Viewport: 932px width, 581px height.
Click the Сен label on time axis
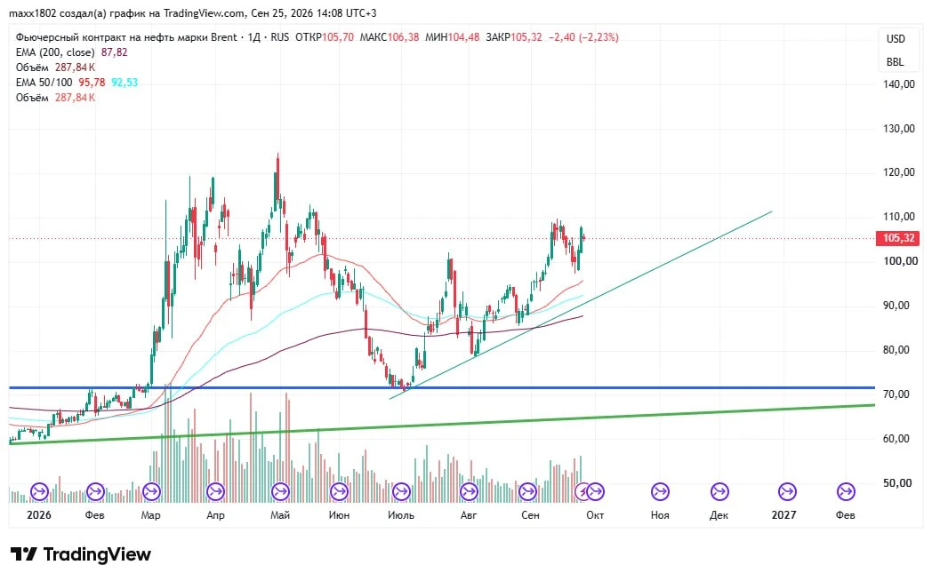pos(530,515)
